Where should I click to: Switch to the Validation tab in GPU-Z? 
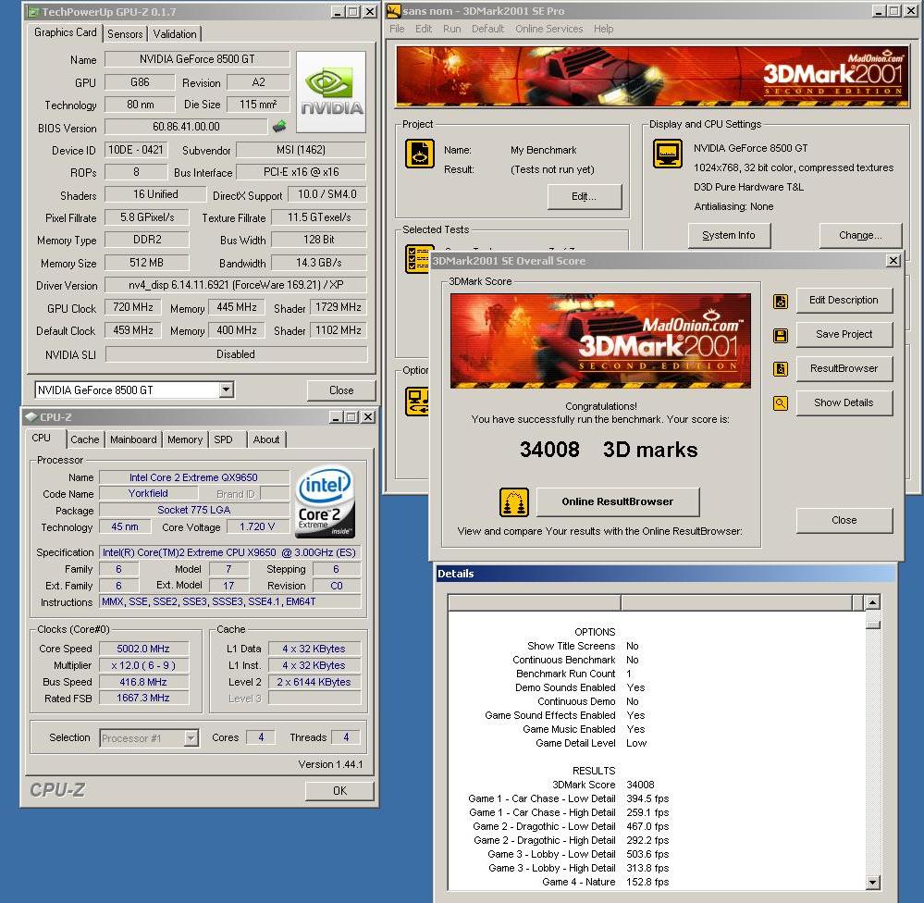click(175, 34)
